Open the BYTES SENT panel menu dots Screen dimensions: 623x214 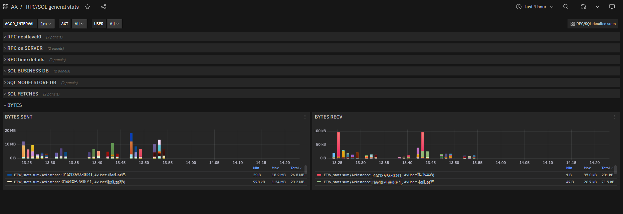(305, 117)
